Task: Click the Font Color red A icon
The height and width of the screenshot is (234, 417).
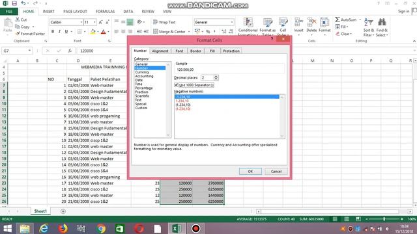Action: pyautogui.click(x=104, y=32)
